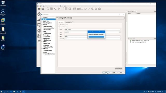The image size is (166, 93).
Task: Click the Draw line icon
Action: (x=89, y=9)
